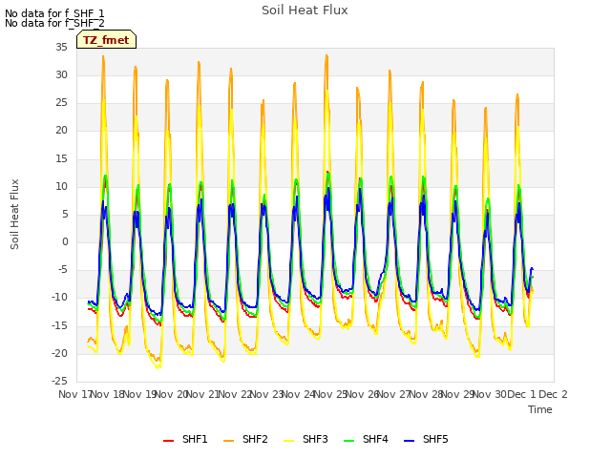
Task: Click the SHF3 legend label
Action: pos(315,439)
